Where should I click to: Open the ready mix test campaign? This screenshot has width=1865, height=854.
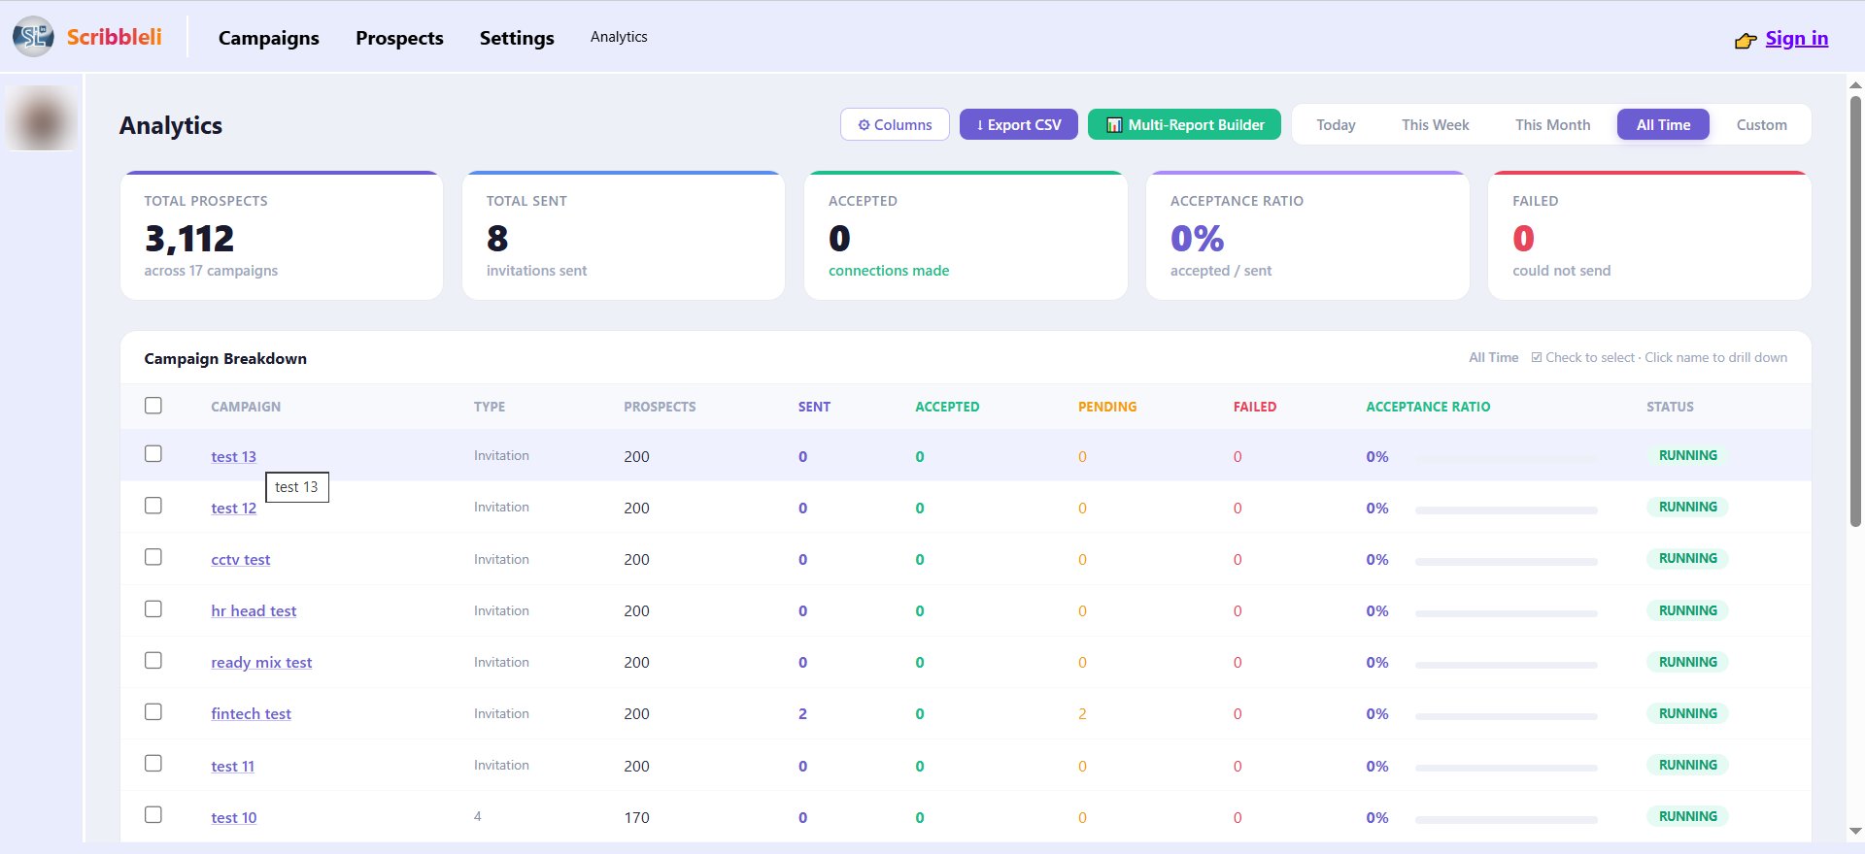click(x=261, y=662)
